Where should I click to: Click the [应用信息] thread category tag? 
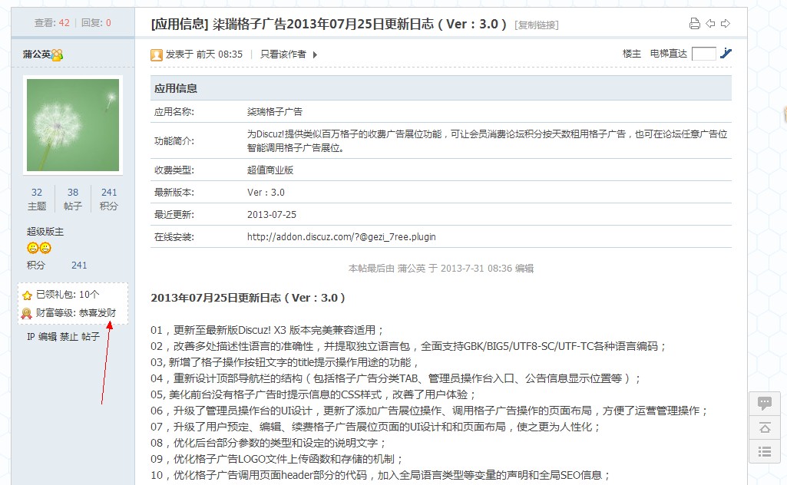180,24
